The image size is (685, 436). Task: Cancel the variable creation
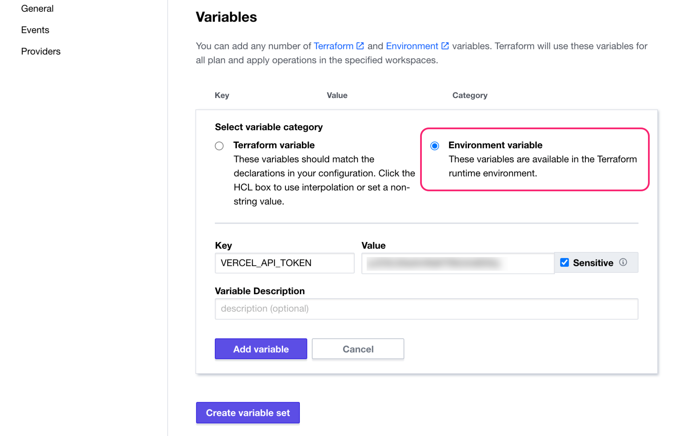click(358, 349)
